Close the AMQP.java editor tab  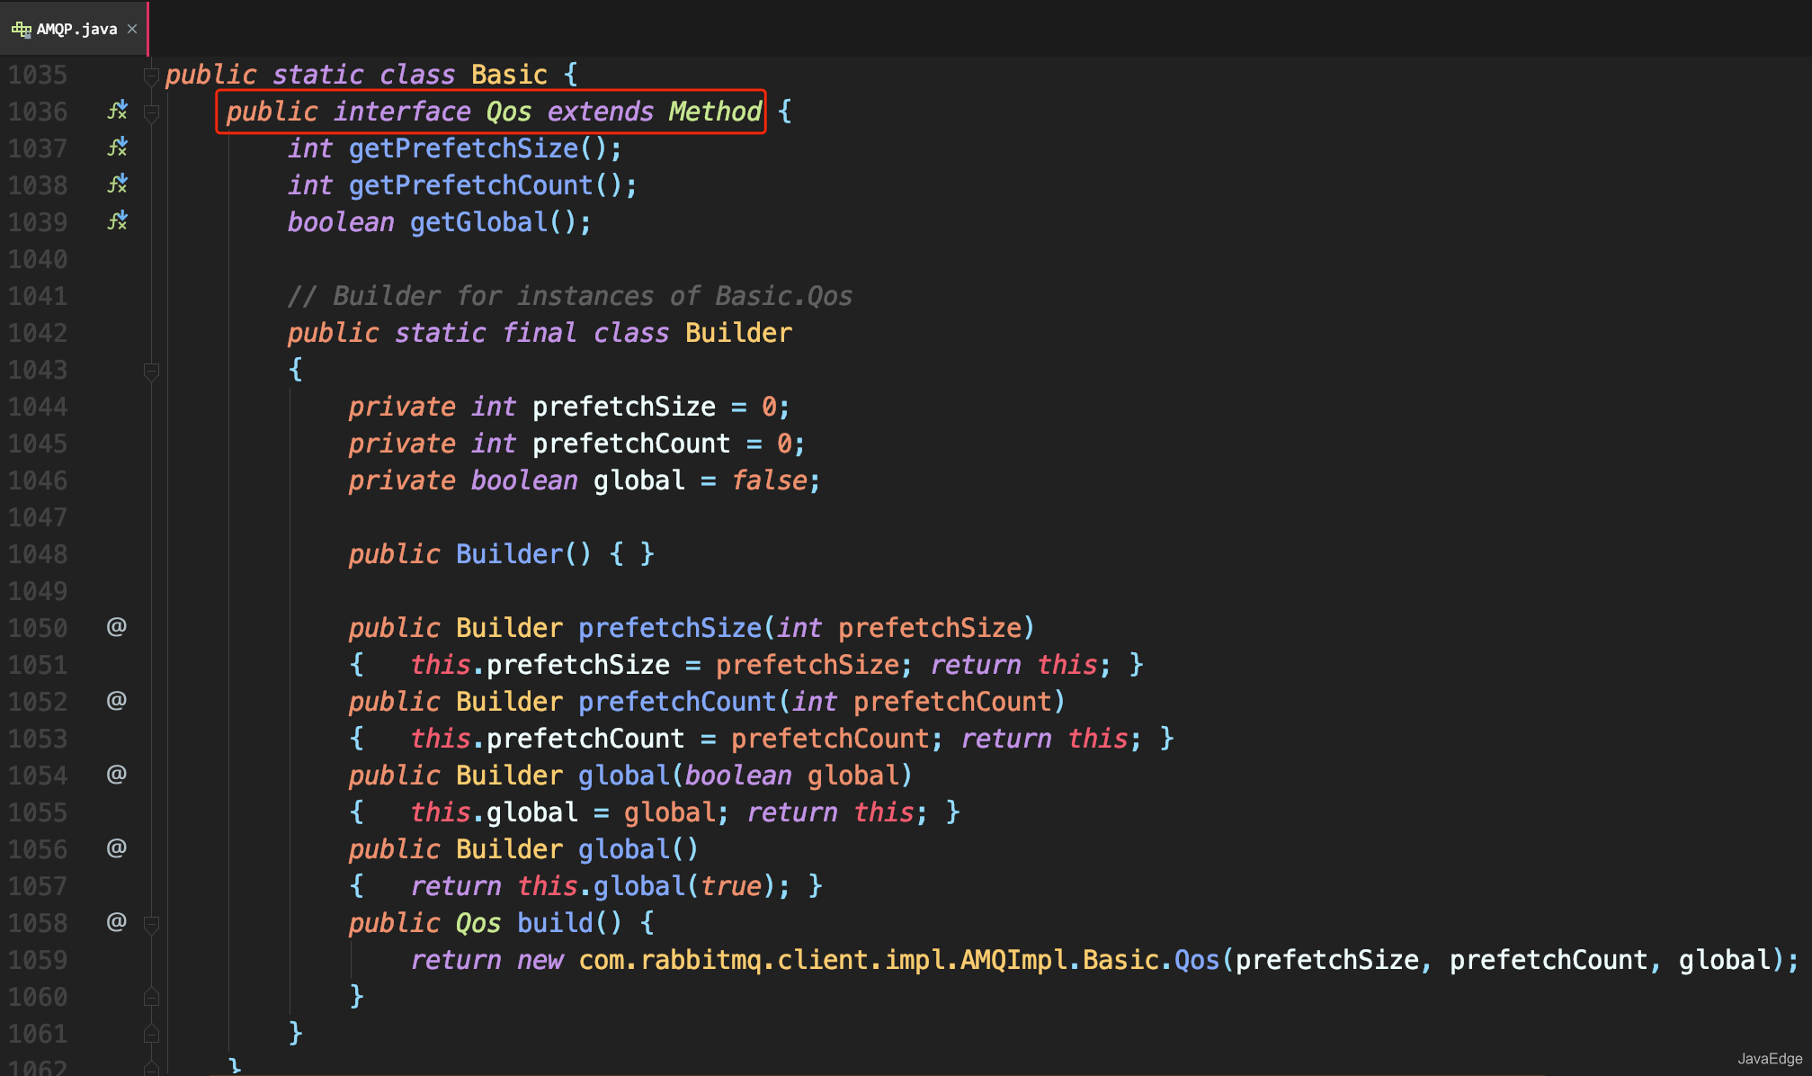tap(132, 29)
